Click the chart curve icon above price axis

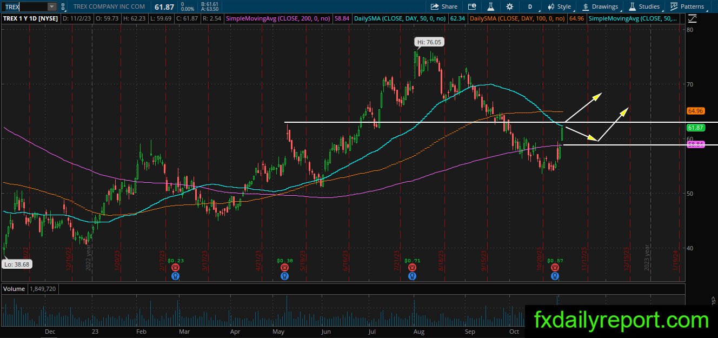[693, 18]
